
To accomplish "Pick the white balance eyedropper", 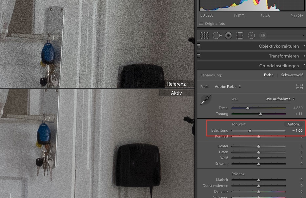I will pos(206,100).
